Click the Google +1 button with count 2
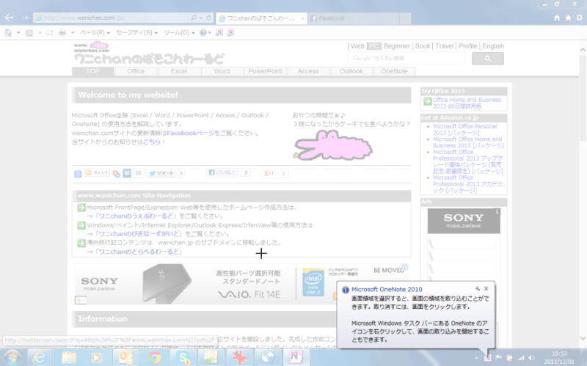This screenshot has height=366, width=587. (x=269, y=173)
